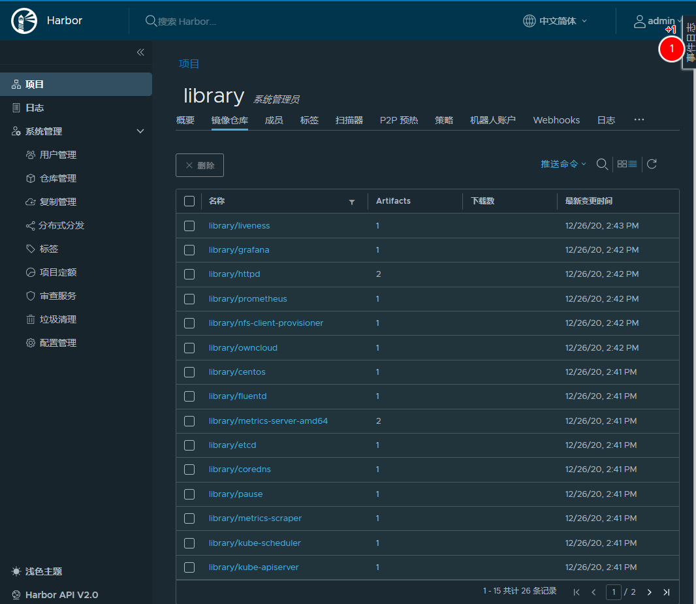
Task: Click the 删除 delete button
Action: pos(200,165)
